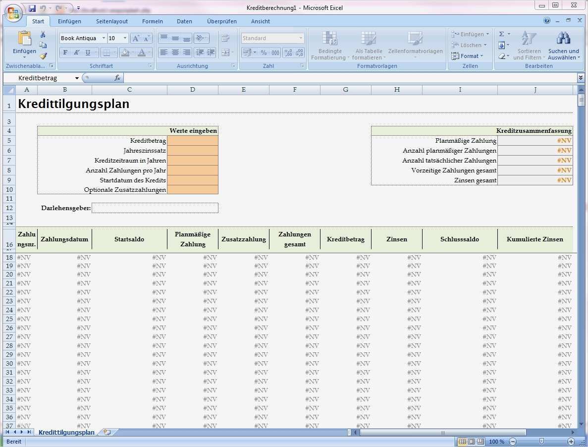Open the Format dropdown in Zellen group

(x=469, y=56)
